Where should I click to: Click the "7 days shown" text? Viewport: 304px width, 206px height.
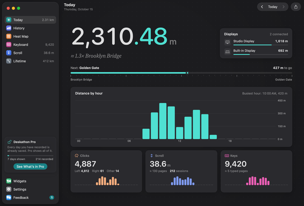[x=16, y=159]
